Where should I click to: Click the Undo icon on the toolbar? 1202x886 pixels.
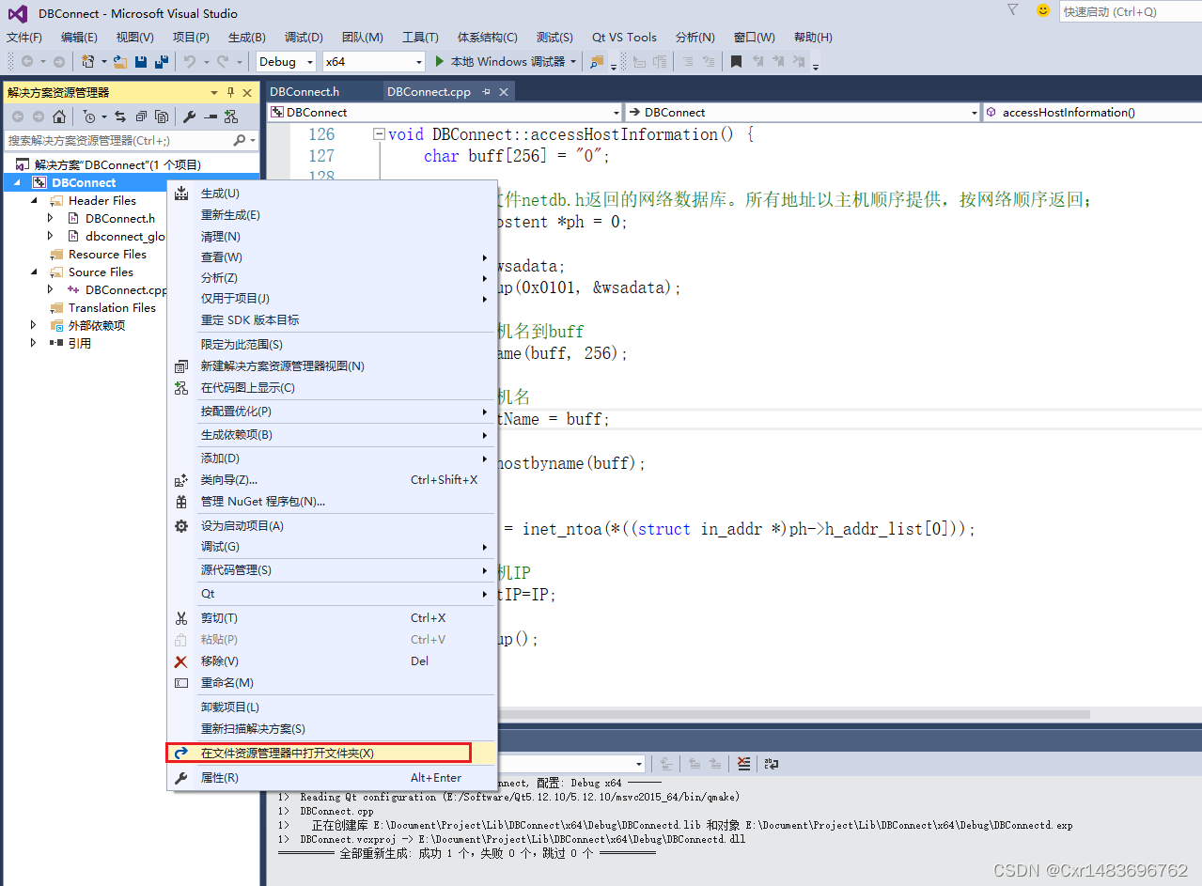click(187, 61)
